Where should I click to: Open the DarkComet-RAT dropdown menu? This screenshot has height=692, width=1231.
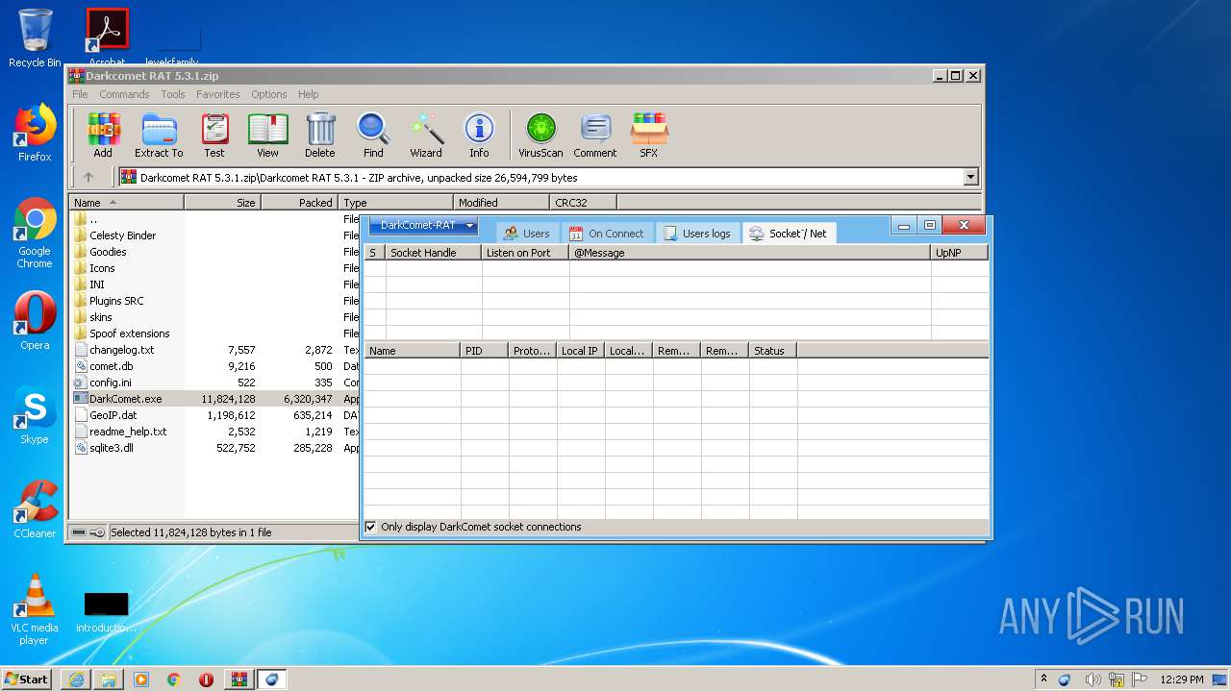coord(424,226)
